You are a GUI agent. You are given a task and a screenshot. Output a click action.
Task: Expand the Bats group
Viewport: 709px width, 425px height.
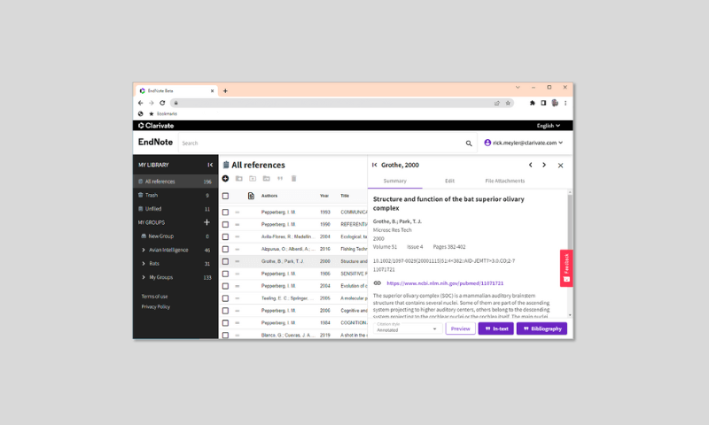tap(144, 263)
